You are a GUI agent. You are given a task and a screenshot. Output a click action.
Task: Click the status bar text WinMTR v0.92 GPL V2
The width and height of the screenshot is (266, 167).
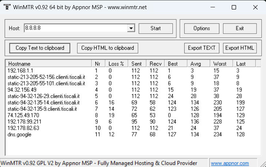pos(99,163)
